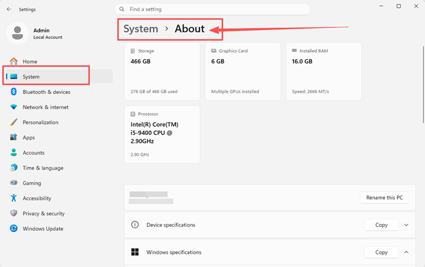The height and width of the screenshot is (267, 425).
Task: Click the Privacy shield icon
Action: click(x=14, y=213)
